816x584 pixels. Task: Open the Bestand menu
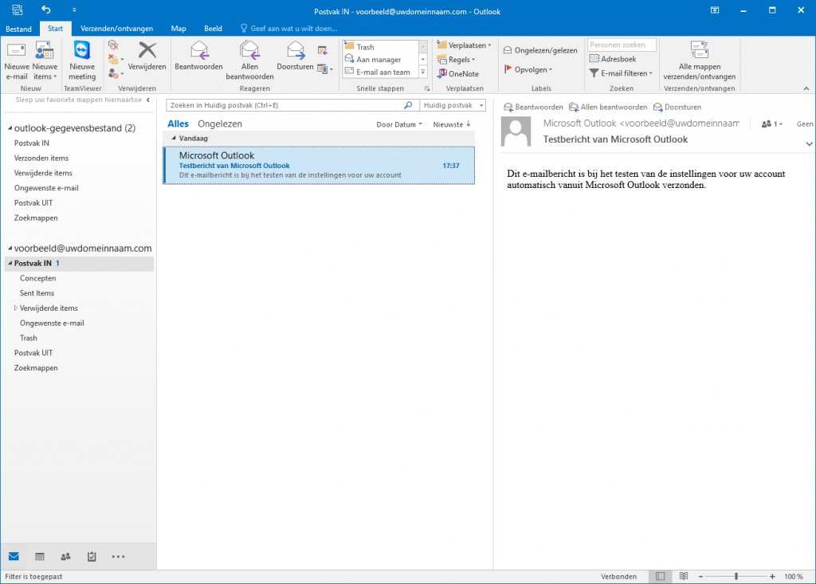(18, 29)
